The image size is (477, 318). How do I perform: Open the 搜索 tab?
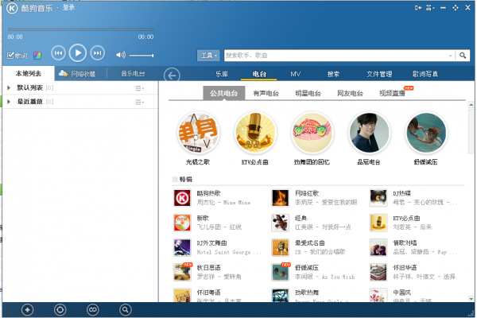click(x=333, y=74)
